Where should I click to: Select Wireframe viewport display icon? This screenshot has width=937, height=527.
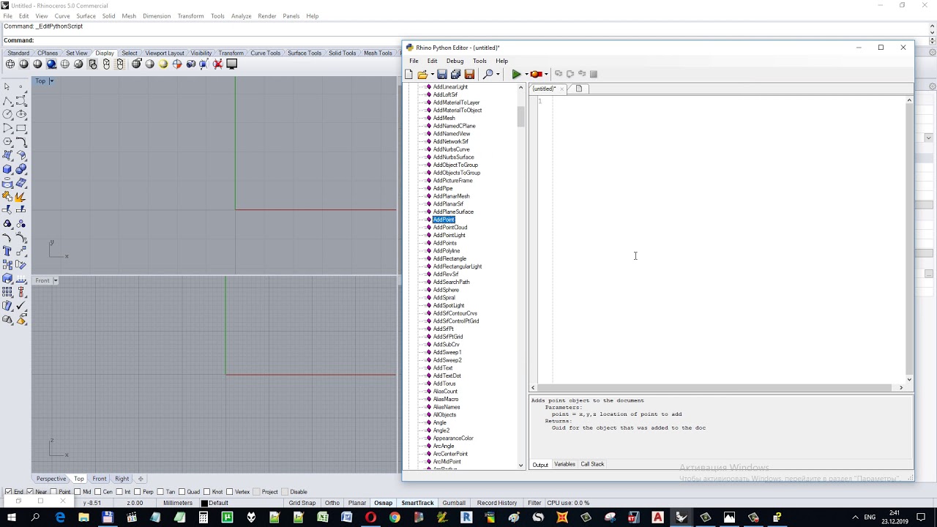10,64
